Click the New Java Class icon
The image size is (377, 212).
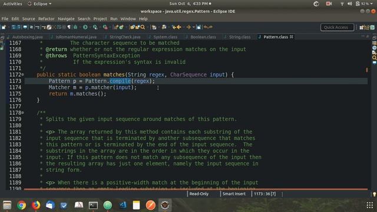121,27
